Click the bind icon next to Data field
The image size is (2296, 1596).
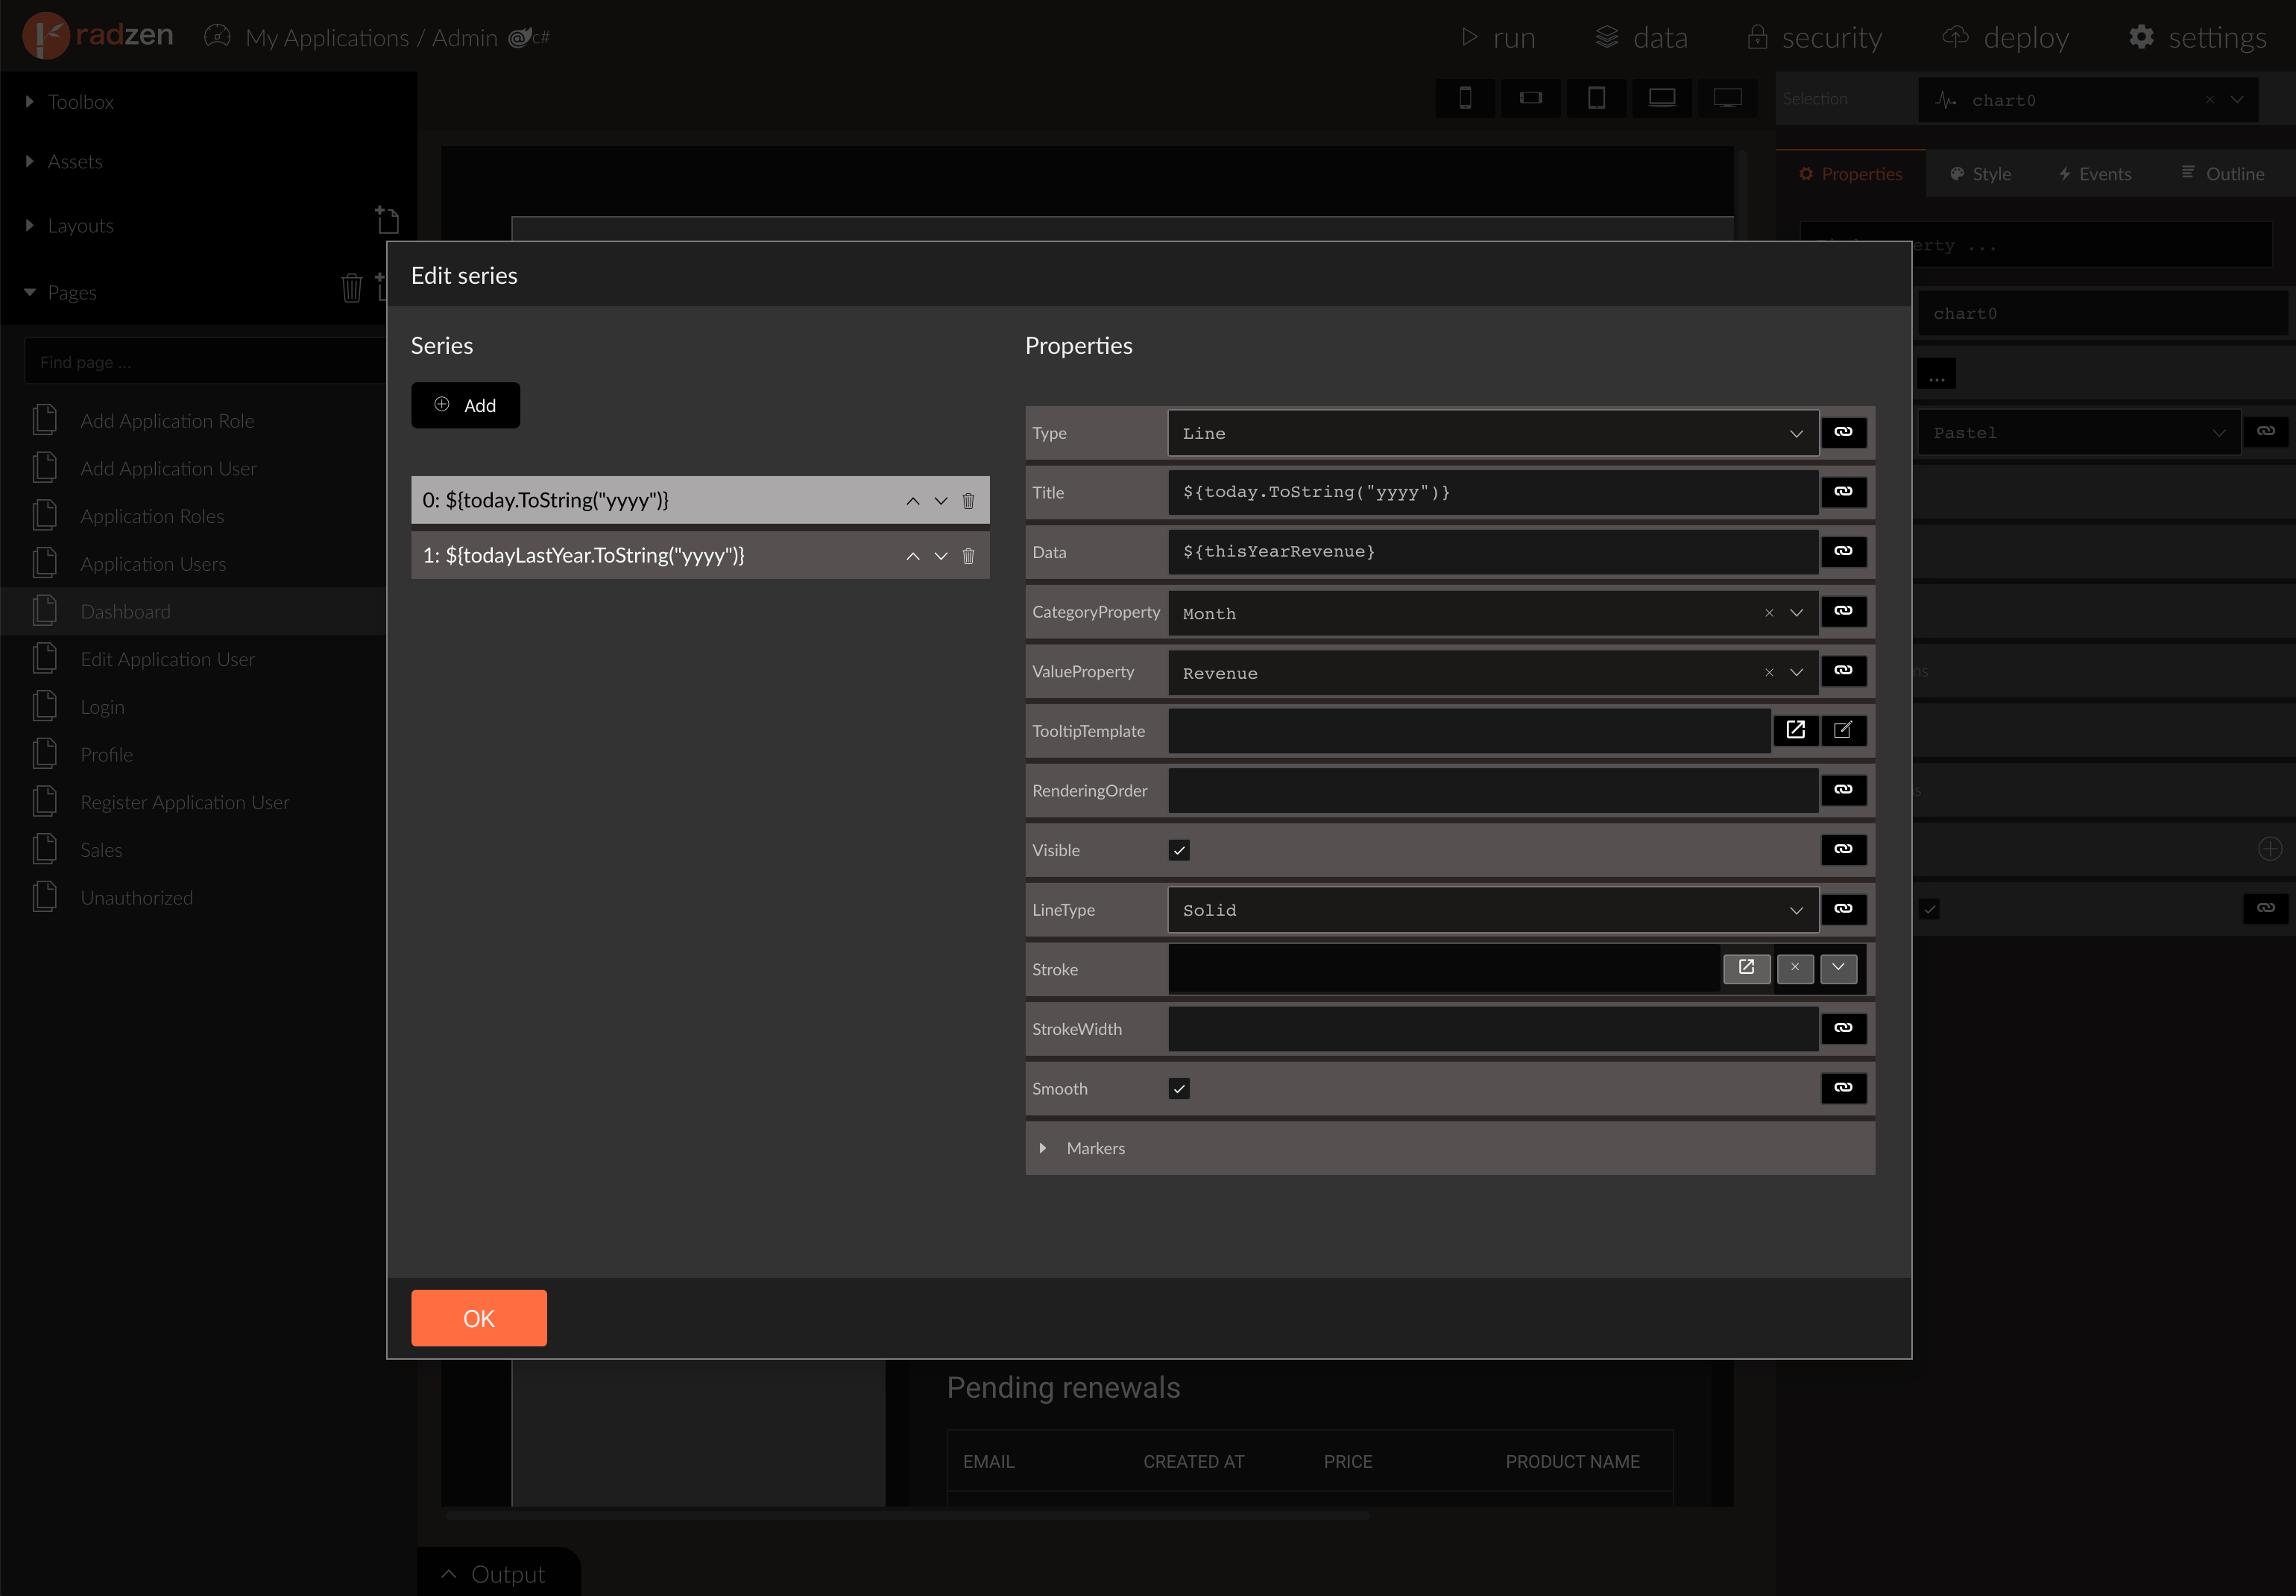tap(1843, 551)
